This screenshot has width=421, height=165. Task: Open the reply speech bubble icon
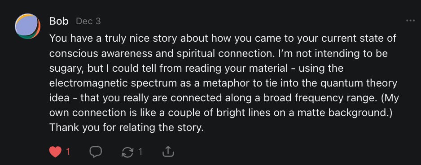click(x=95, y=152)
